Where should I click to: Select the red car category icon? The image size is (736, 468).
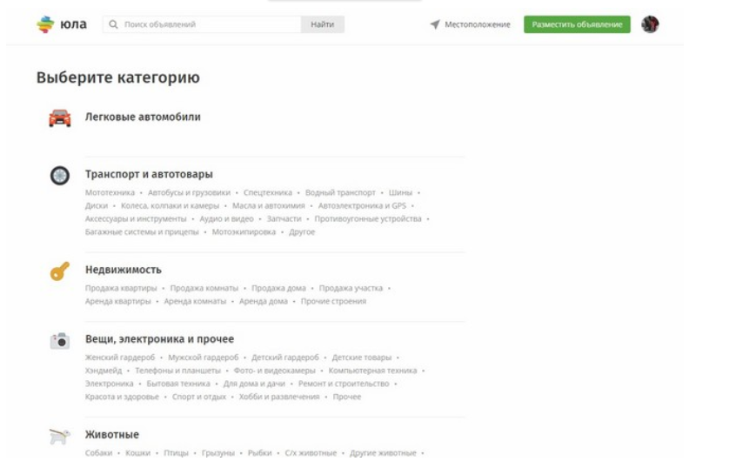[60, 117]
